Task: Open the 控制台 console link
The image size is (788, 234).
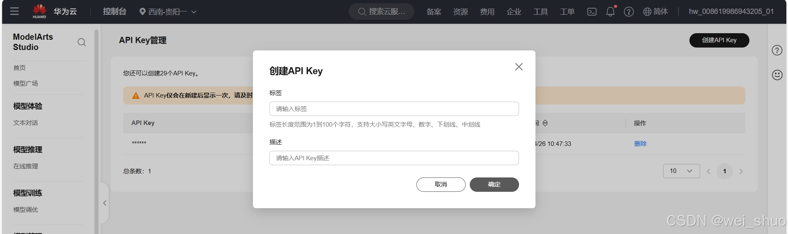Action: pyautogui.click(x=115, y=11)
